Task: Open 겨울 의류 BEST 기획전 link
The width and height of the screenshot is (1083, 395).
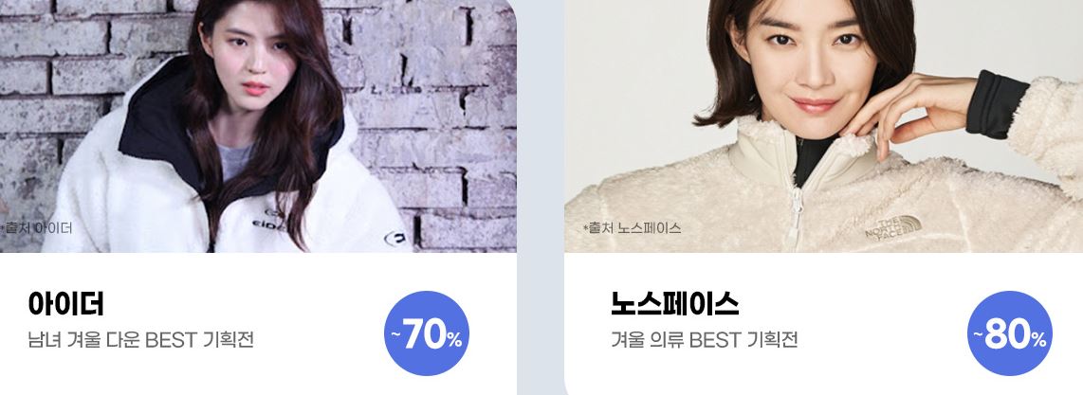Action: coord(704,340)
